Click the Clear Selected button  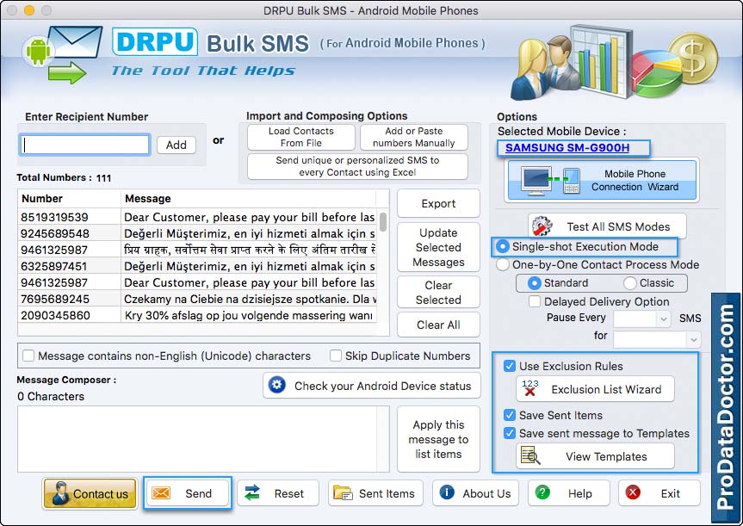(x=438, y=293)
